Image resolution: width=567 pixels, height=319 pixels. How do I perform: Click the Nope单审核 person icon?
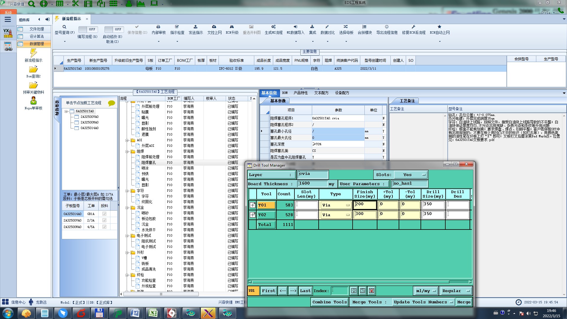pos(33,101)
